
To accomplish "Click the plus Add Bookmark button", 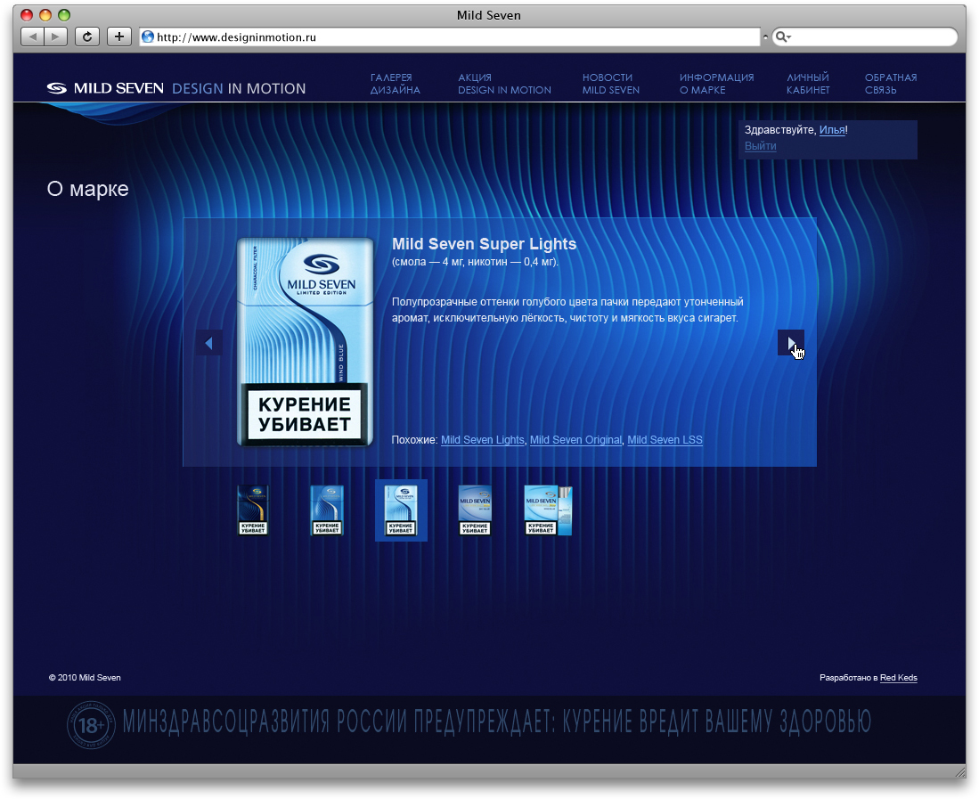I will tap(119, 37).
